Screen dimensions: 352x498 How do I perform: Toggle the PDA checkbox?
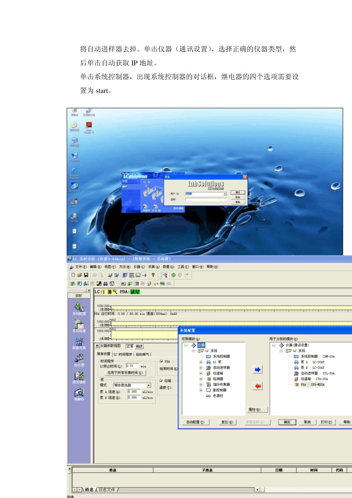[x=162, y=361]
